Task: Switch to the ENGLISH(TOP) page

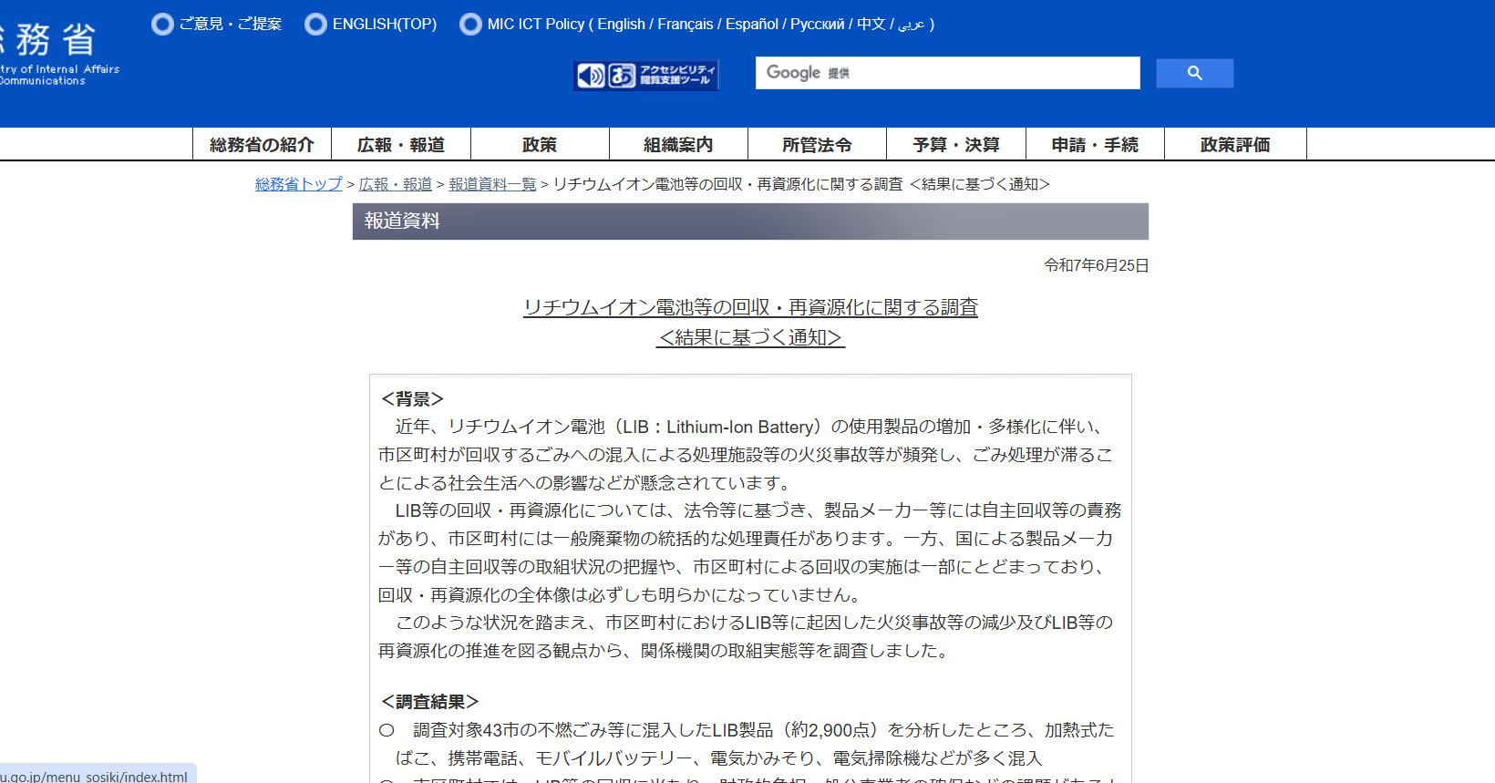Action: tap(384, 24)
